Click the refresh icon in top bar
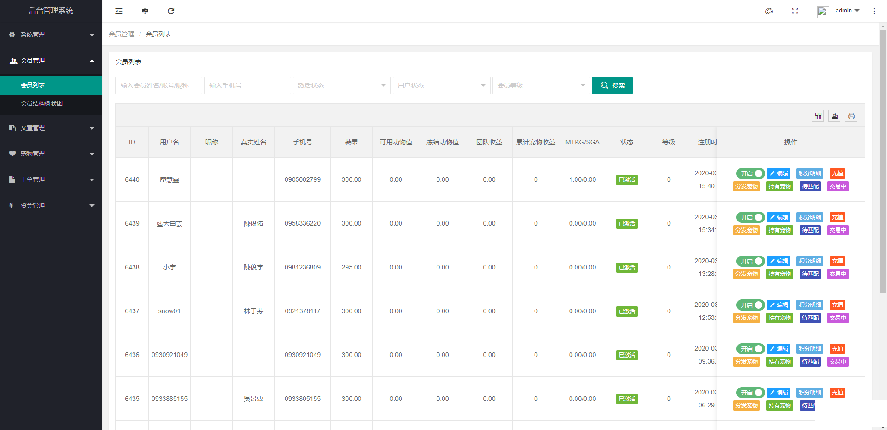Viewport: 887px width, 430px height. pos(171,11)
